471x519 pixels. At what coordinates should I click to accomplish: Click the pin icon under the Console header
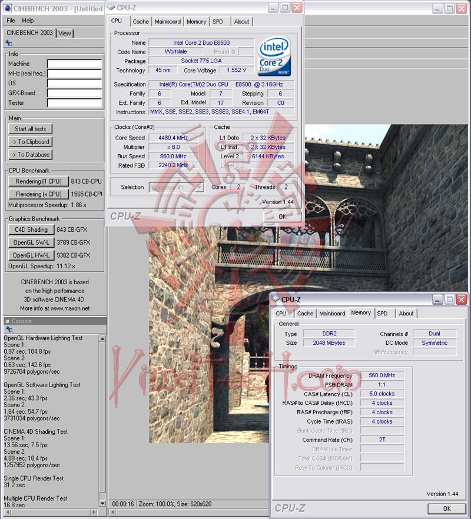coord(9,329)
